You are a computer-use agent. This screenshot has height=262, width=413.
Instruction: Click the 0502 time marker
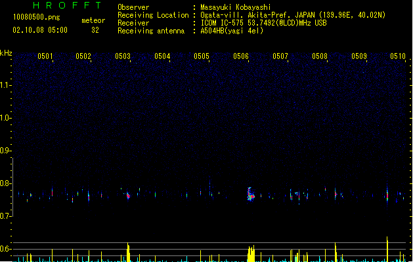83,56
